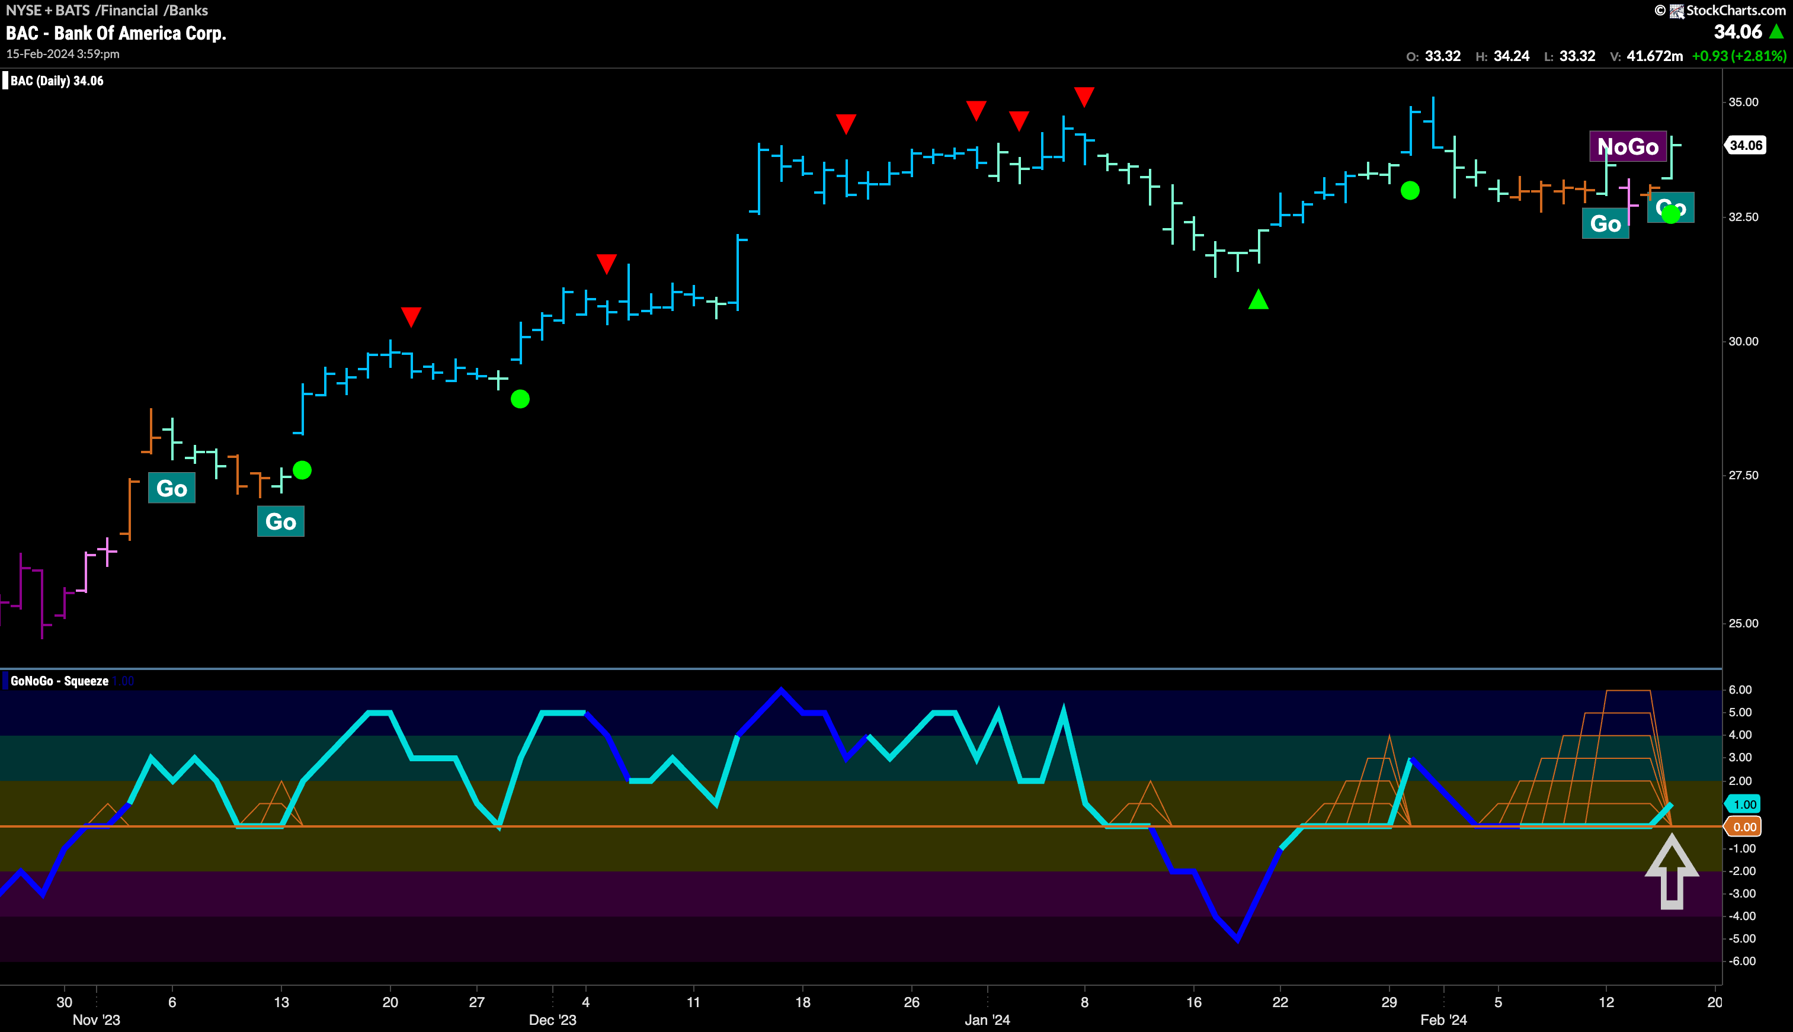The width and height of the screenshot is (1793, 1032).
Task: Click the open value O: 33.32
Action: pos(1433,56)
